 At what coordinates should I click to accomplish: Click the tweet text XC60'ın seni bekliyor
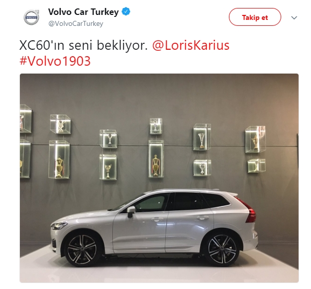[x=84, y=45]
